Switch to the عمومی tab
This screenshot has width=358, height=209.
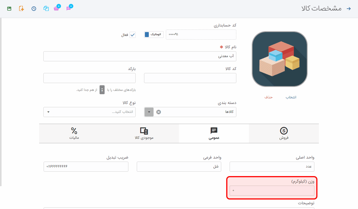[x=214, y=133]
